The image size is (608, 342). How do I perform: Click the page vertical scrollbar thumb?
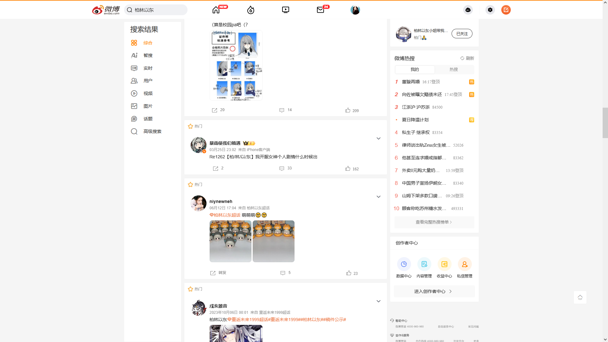(x=605, y=123)
